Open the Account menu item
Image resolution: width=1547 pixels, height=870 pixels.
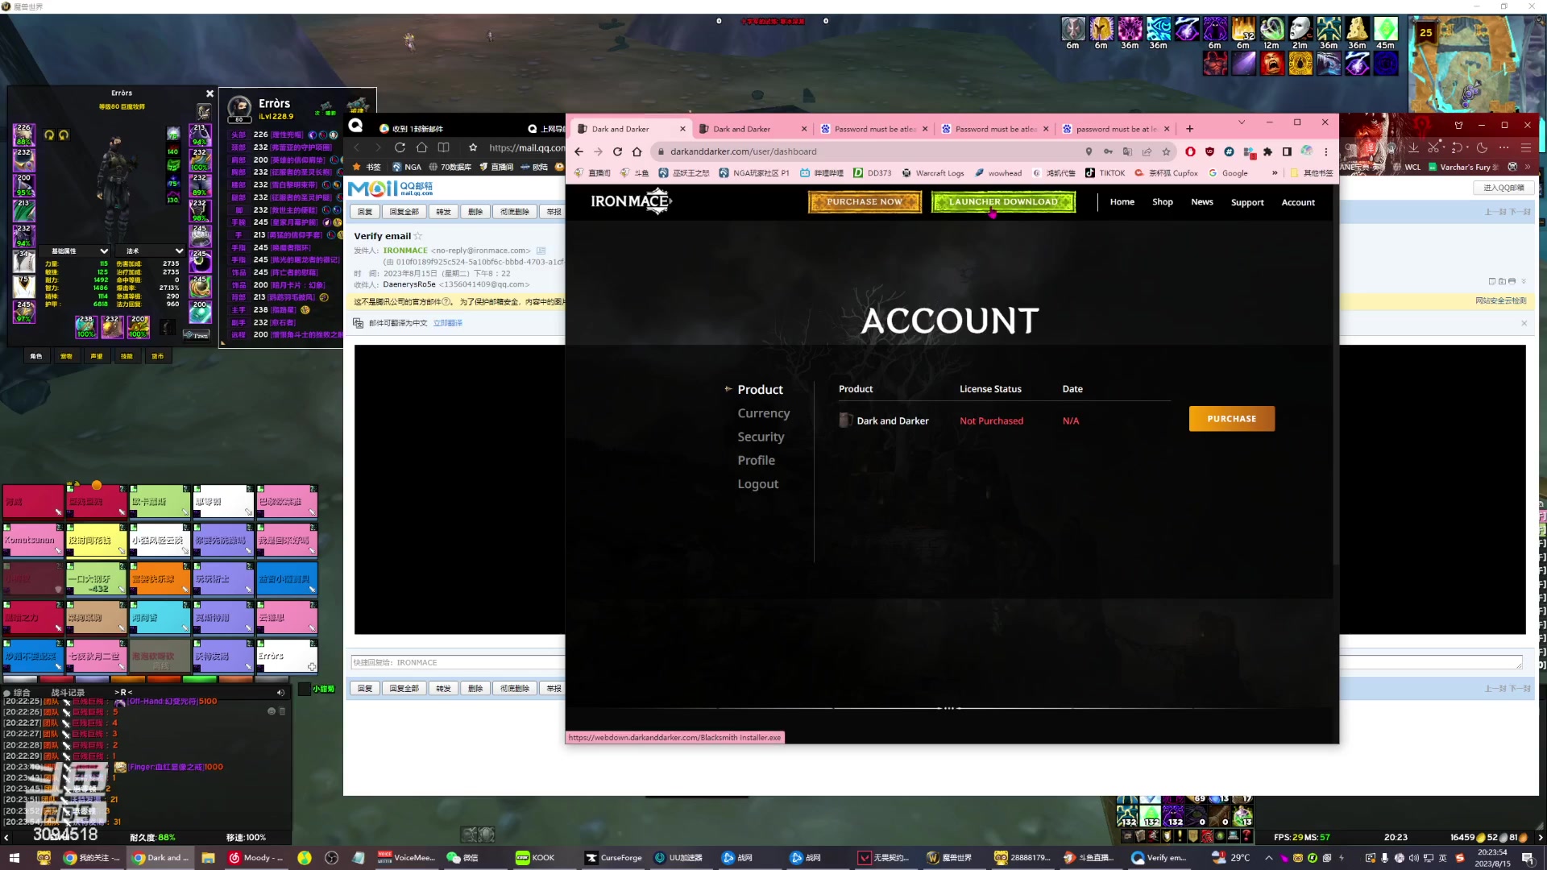[x=1298, y=203]
